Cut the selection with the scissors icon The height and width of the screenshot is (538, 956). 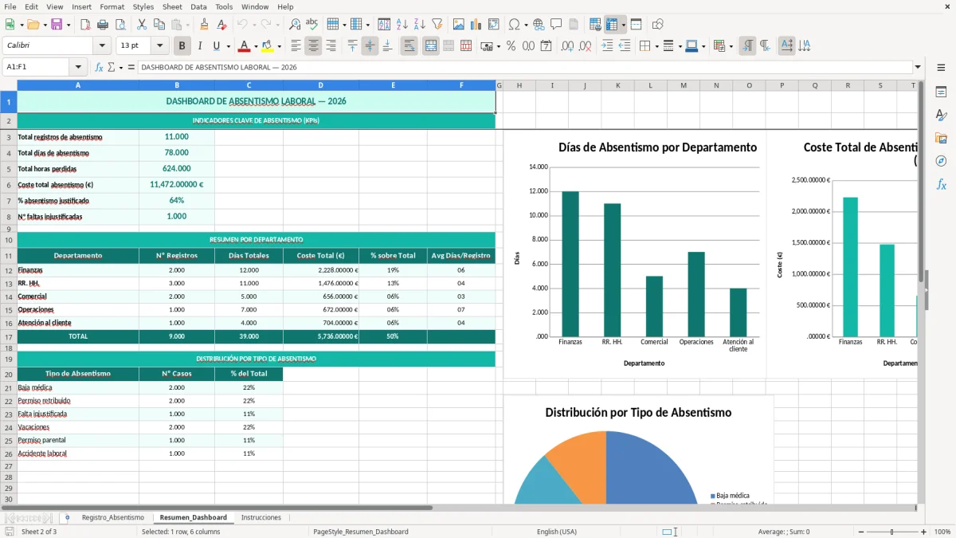pyautogui.click(x=141, y=25)
